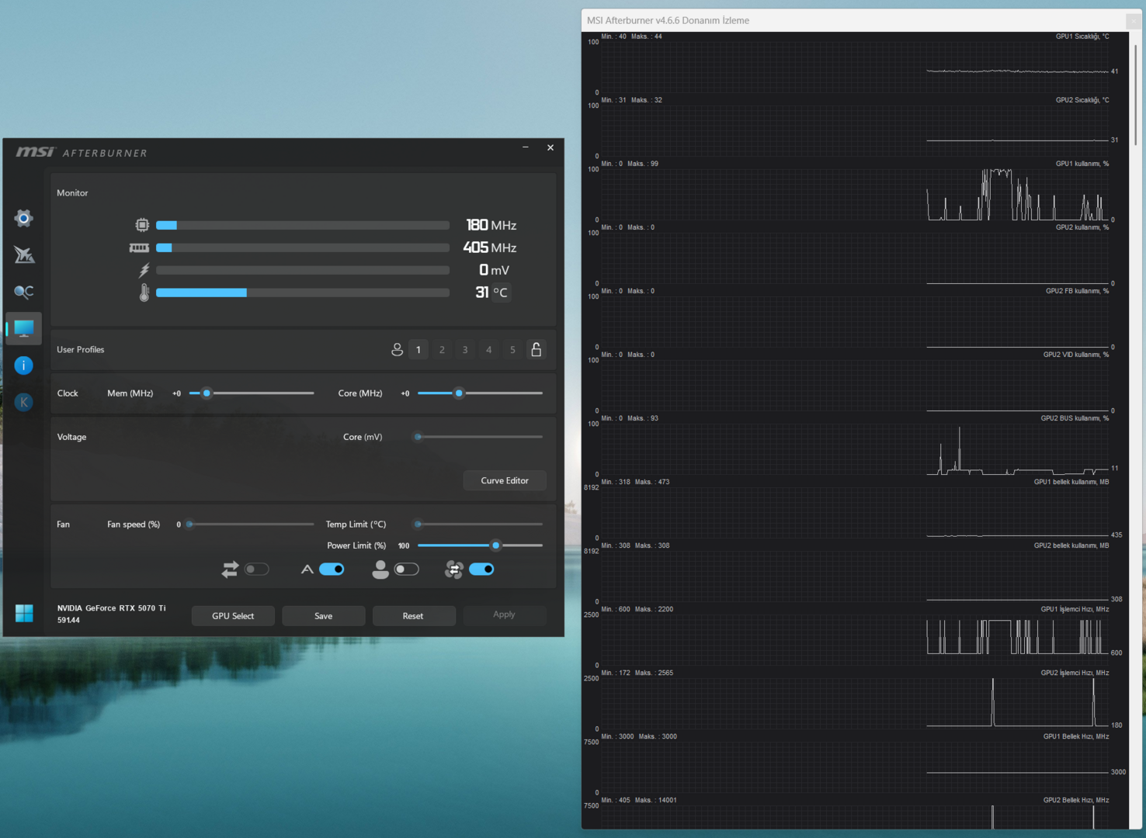
Task: Click the 'GPU2 İşlemci Hızı, MHz' label
Action: [1075, 673]
